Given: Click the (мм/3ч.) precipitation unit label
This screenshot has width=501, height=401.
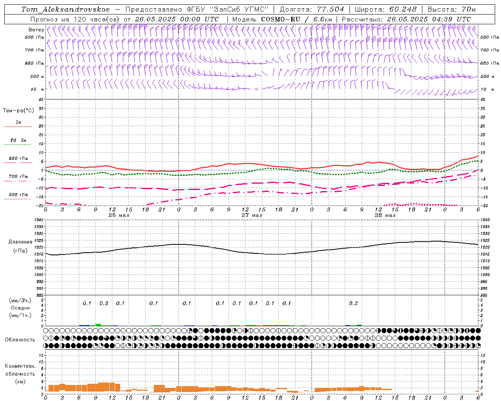Looking at the screenshot, I should click(x=20, y=301).
